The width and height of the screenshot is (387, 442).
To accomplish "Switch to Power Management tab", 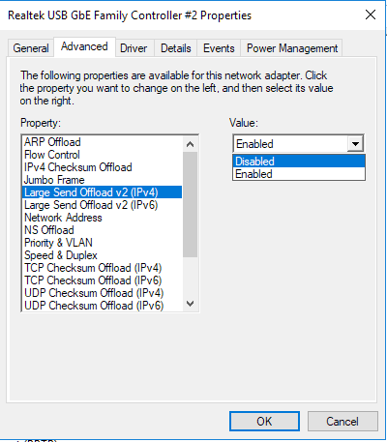I will tap(292, 48).
